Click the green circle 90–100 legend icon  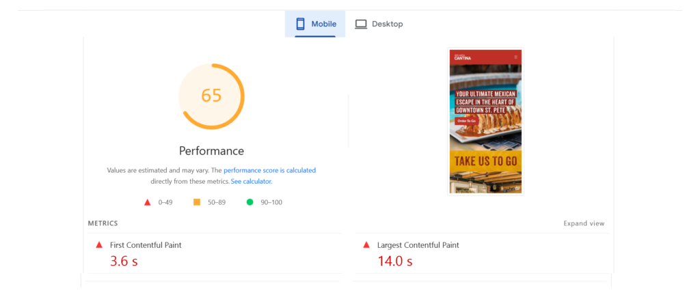[x=250, y=202]
